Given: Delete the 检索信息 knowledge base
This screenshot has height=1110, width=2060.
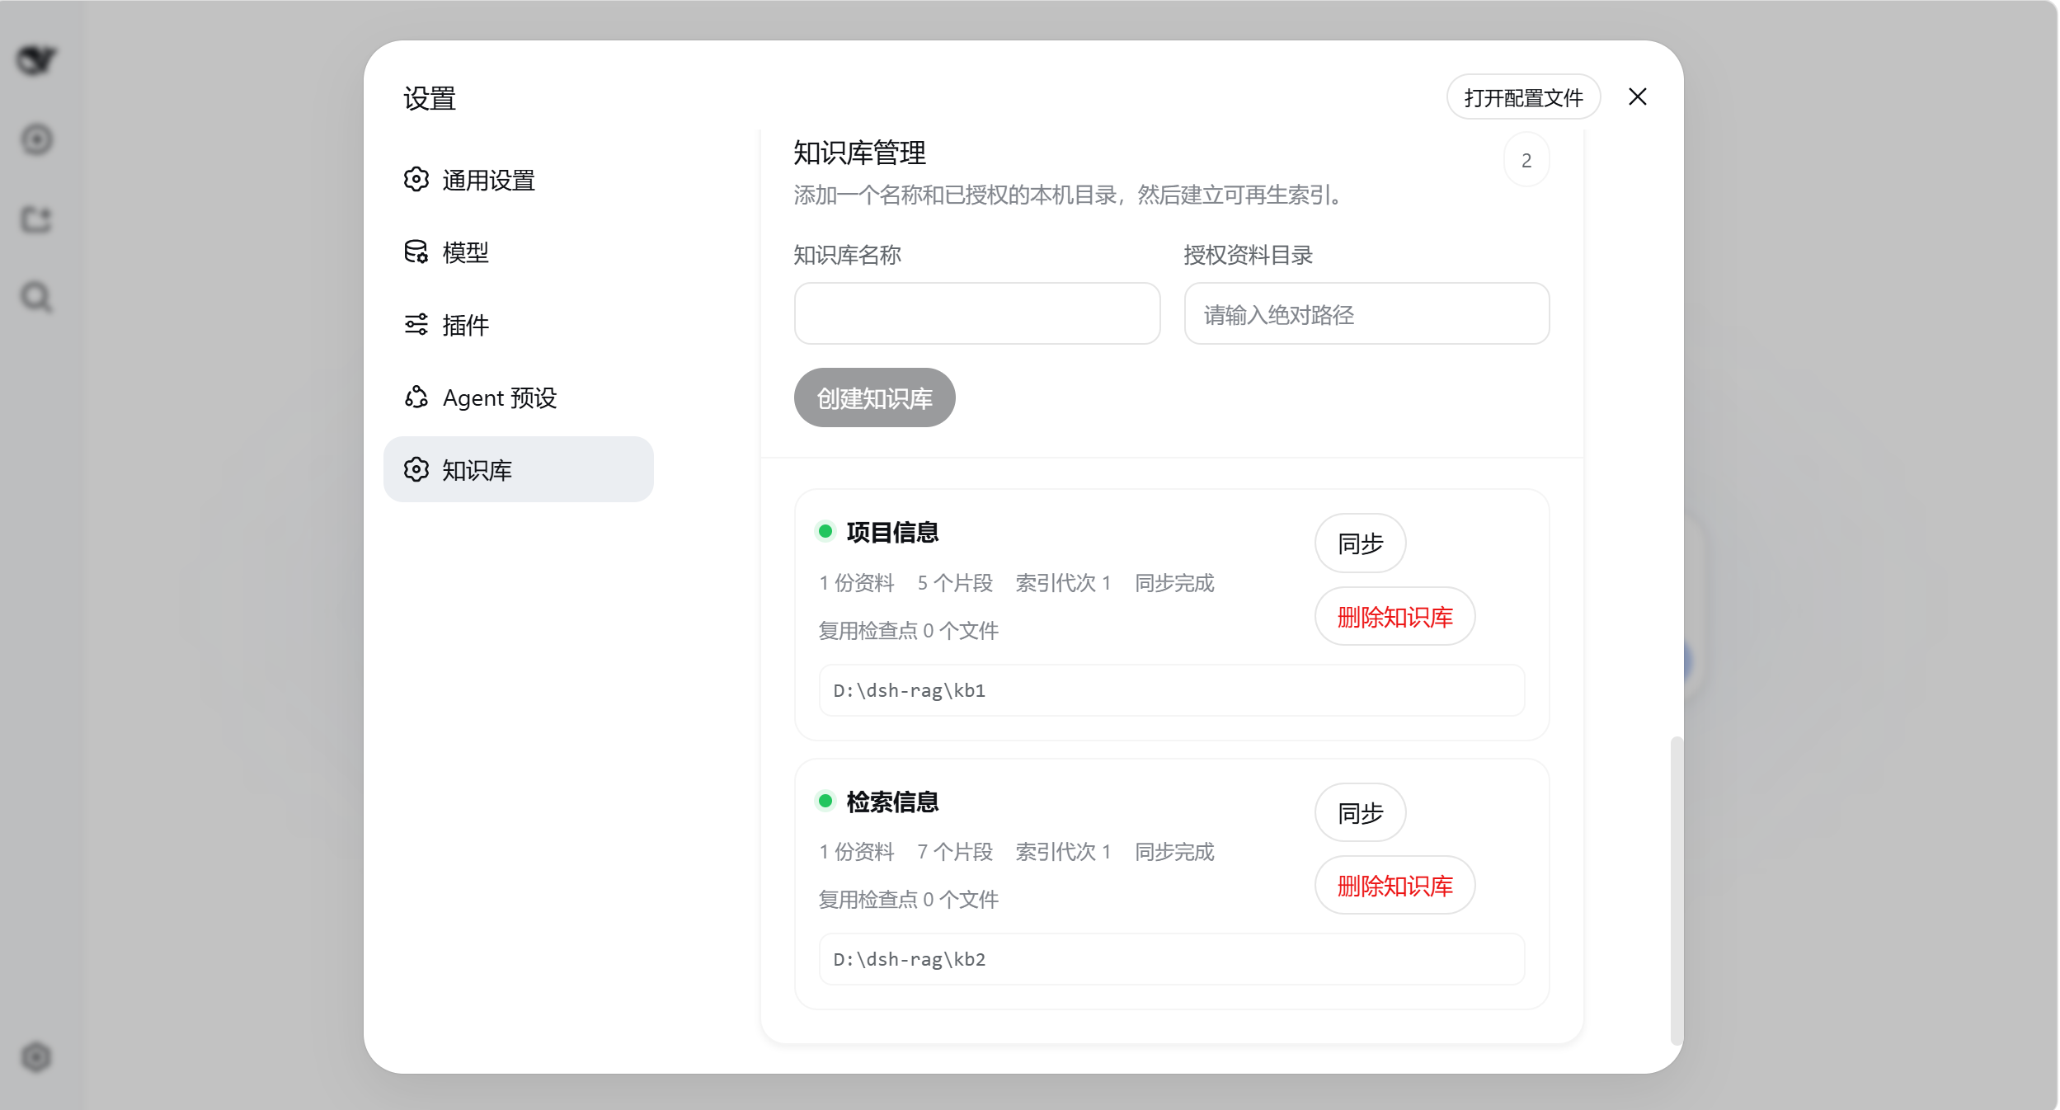Looking at the screenshot, I should 1394,885.
